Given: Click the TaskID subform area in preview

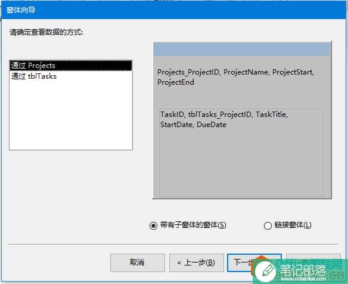Looking at the screenshot, I should point(241,153).
